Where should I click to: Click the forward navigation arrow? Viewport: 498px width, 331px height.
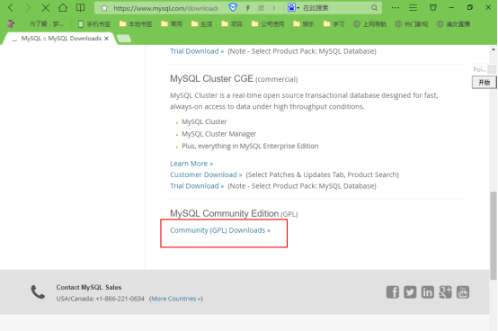[x=28, y=7]
